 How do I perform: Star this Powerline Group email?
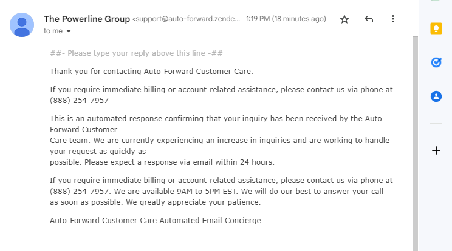(x=344, y=19)
